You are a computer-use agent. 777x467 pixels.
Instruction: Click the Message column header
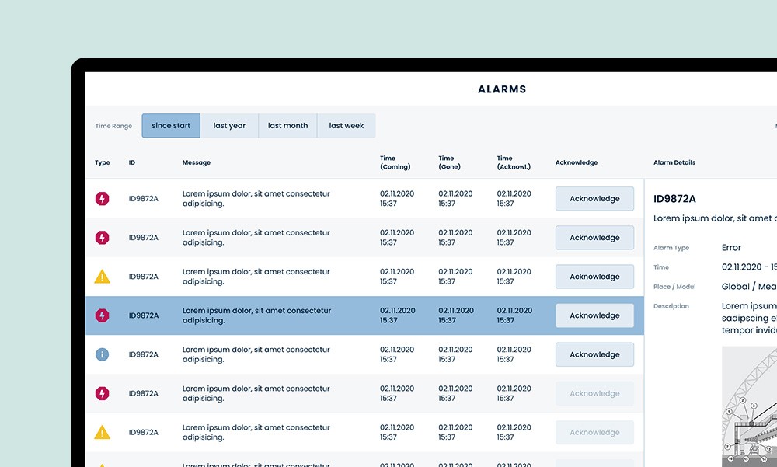[197, 163]
